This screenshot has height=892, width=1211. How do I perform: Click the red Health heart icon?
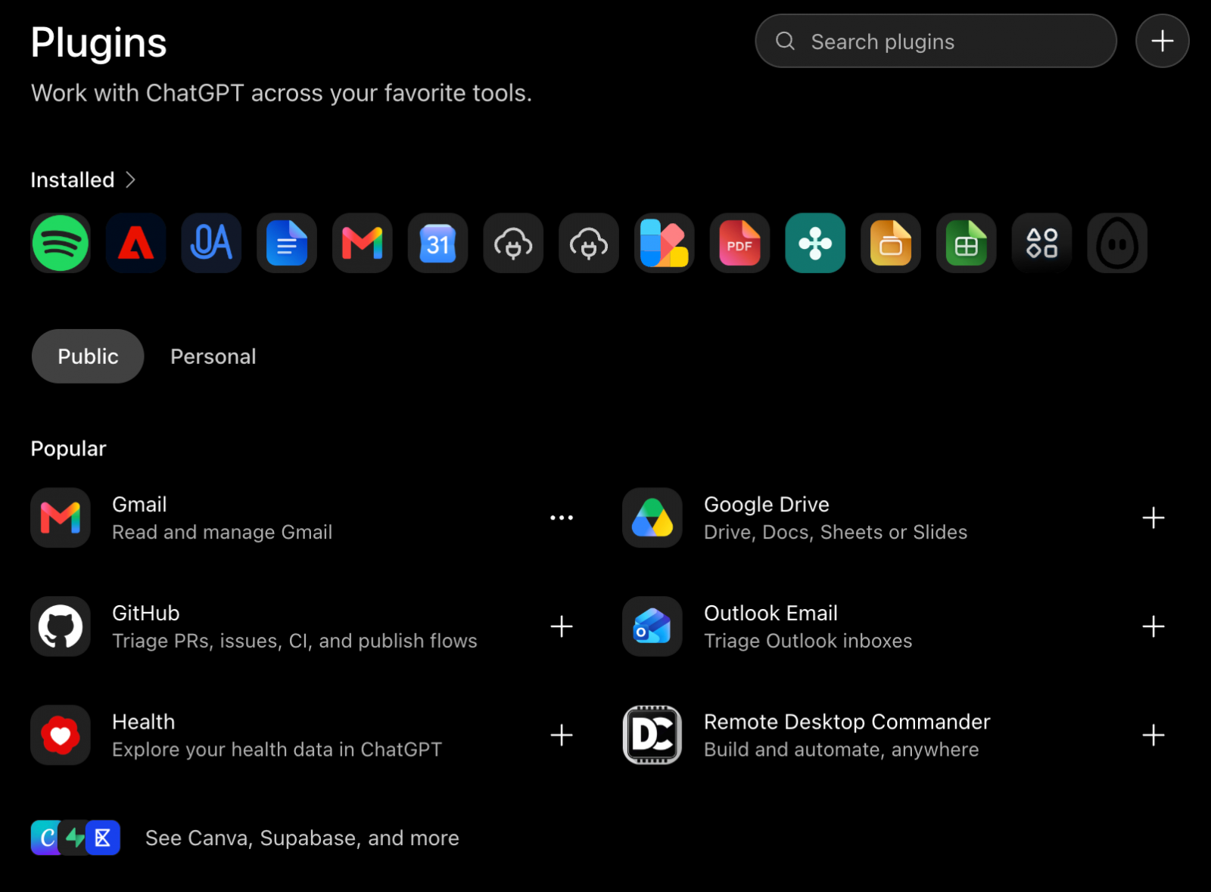click(x=61, y=735)
